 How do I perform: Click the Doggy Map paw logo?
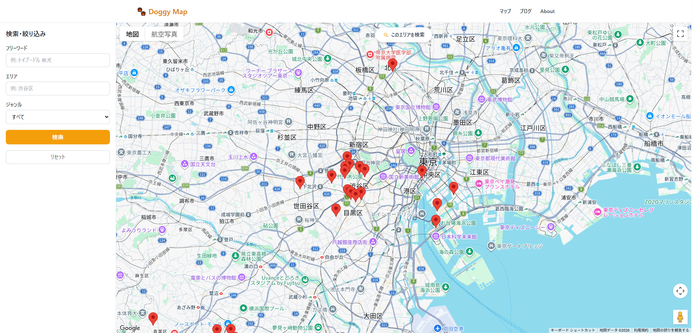point(142,12)
